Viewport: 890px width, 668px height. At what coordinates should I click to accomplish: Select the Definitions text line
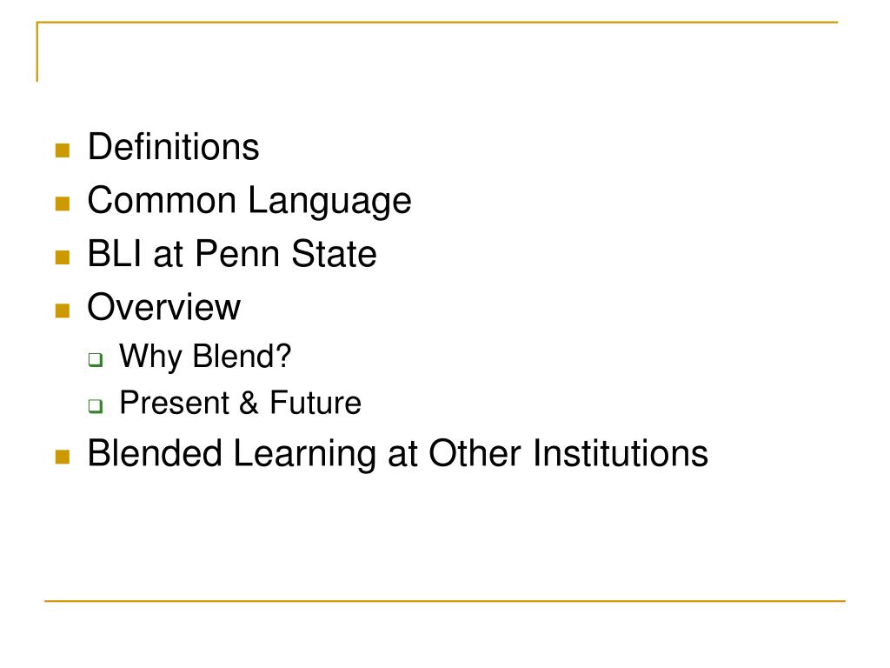[x=173, y=146]
